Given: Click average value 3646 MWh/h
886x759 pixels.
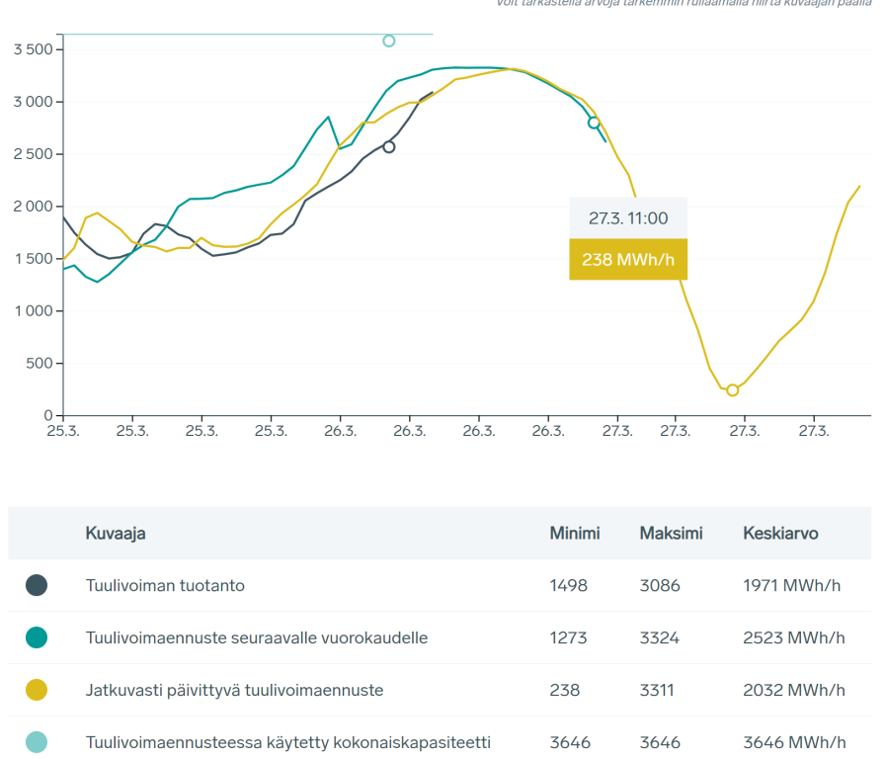Looking at the screenshot, I should pyautogui.click(x=794, y=742).
